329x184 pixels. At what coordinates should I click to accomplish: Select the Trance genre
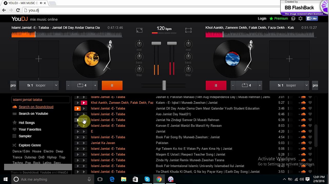(x=17, y=157)
